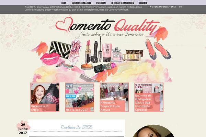Open Hidratante Corporal Luna Natura thumbnail
Screen dimensions: 206x137
pos(114,97)
